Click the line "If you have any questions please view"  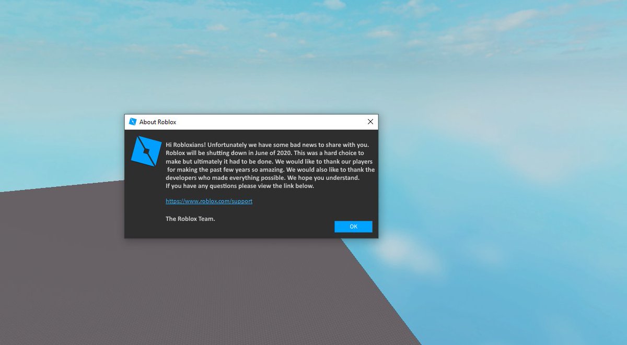click(x=240, y=186)
